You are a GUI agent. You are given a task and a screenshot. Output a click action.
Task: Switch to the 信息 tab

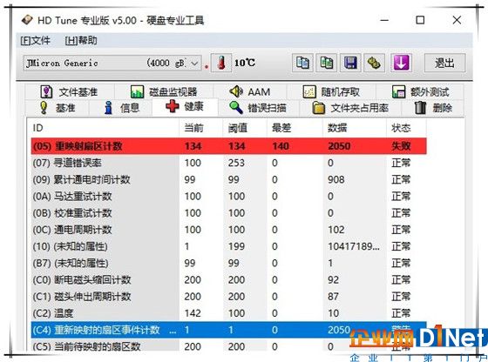pos(121,108)
